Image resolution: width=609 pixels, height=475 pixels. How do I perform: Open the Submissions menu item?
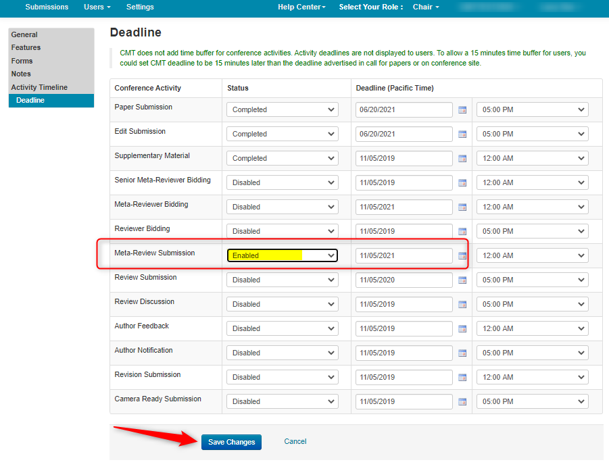tap(47, 7)
